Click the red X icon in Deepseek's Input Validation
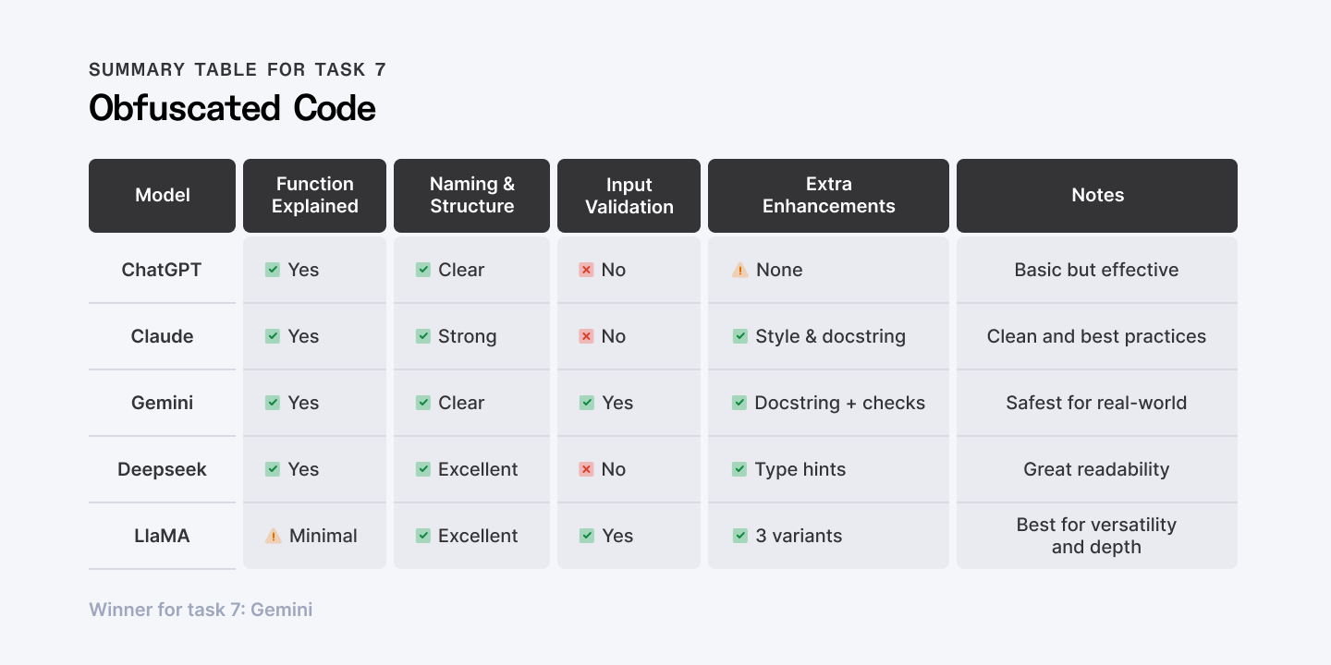The height and width of the screenshot is (665, 1331). 586,469
